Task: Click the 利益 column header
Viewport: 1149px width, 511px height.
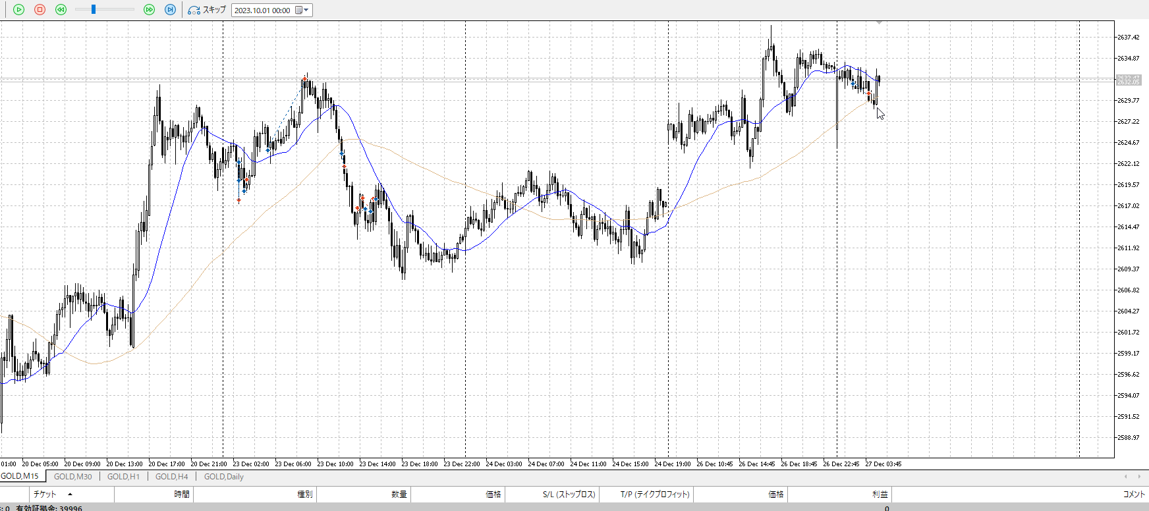Action: (x=880, y=495)
